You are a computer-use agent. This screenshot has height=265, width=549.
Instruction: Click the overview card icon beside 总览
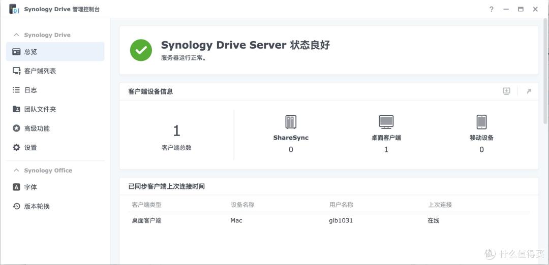click(x=16, y=52)
